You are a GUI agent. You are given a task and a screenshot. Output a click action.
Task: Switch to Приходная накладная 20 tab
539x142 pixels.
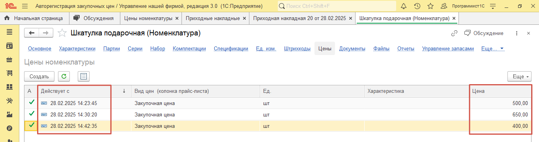[302, 18]
